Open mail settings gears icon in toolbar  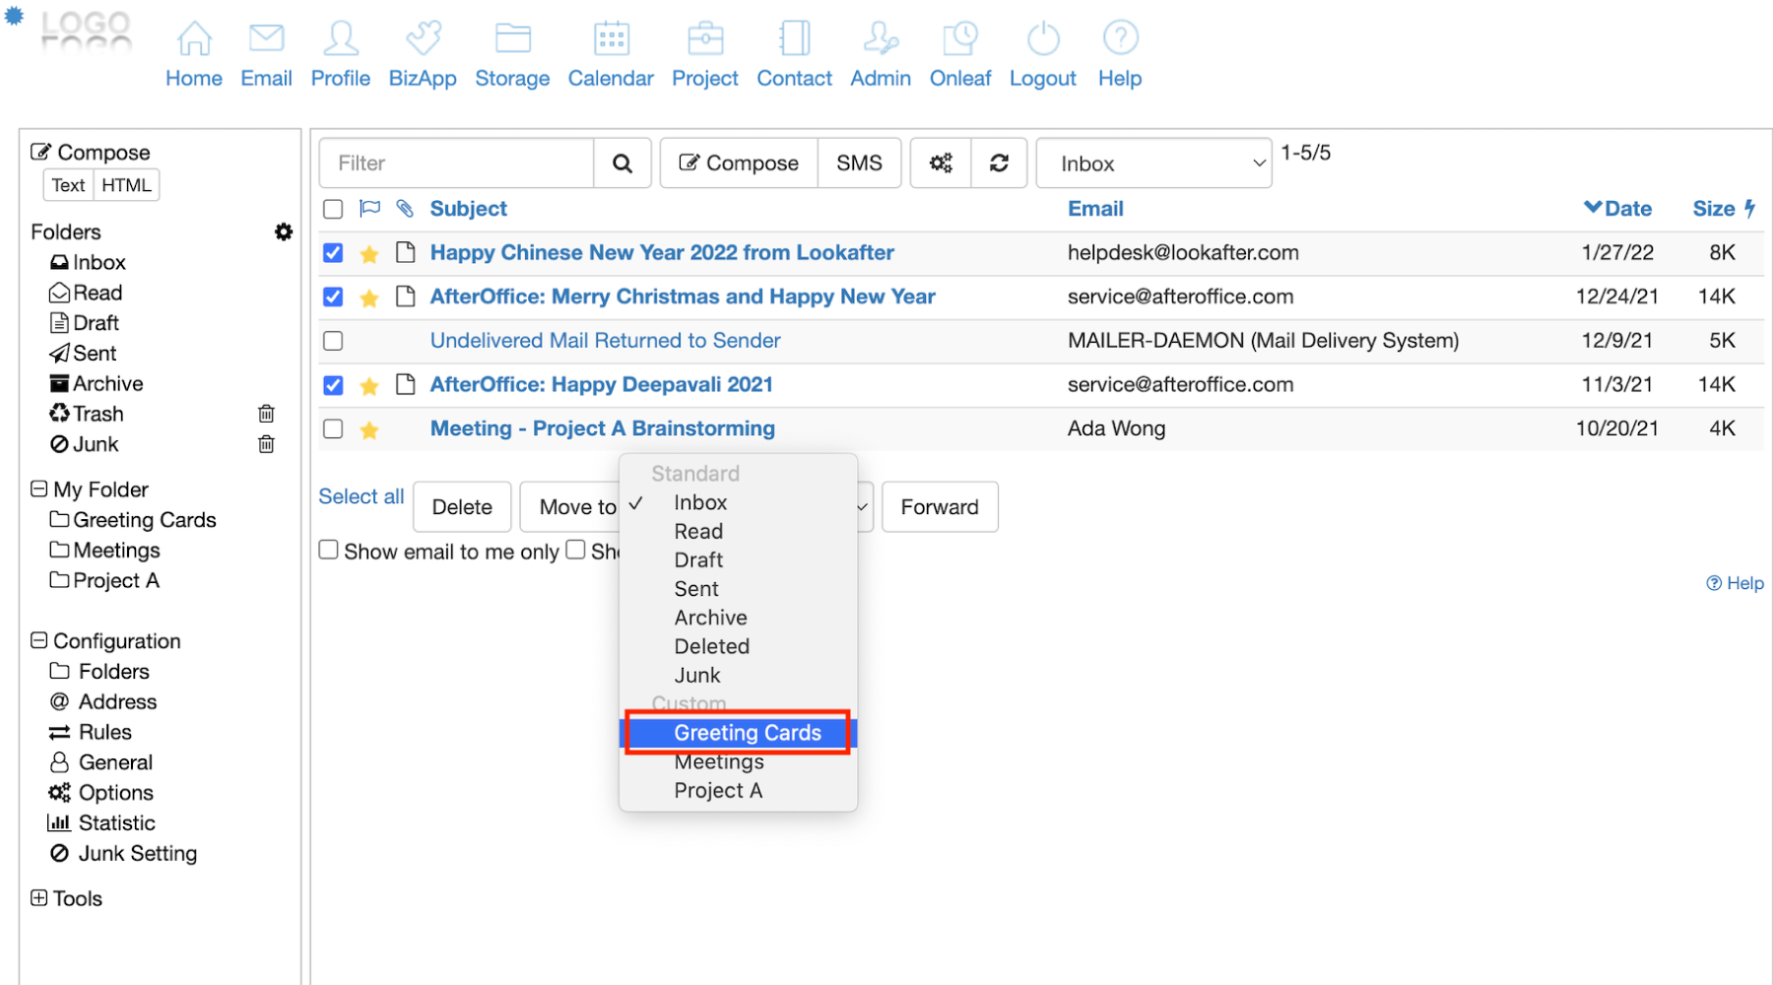941,164
